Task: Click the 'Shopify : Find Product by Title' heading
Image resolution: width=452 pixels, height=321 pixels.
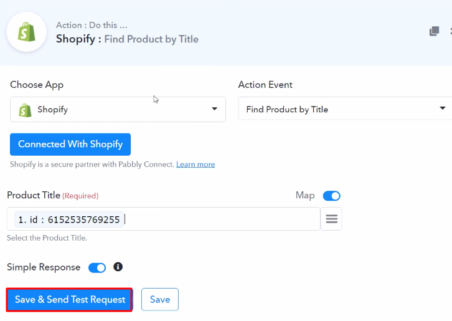Action: pyautogui.click(x=127, y=39)
